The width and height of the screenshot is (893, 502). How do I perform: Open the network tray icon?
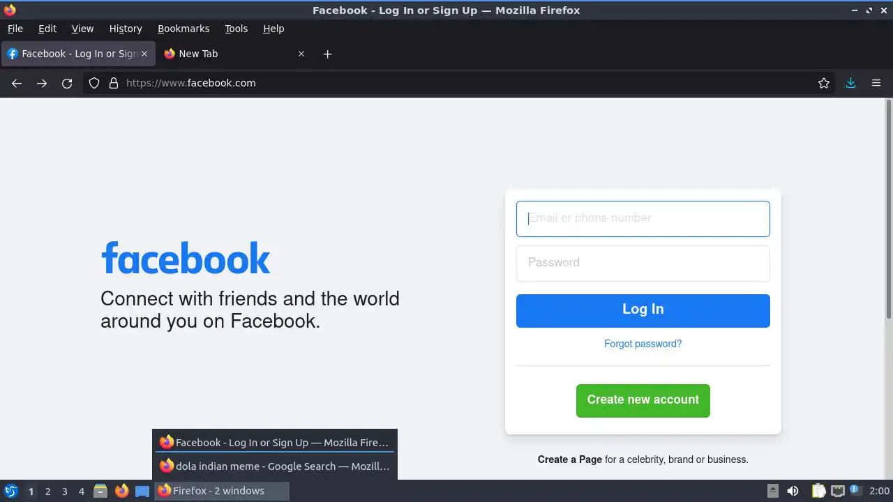[838, 491]
